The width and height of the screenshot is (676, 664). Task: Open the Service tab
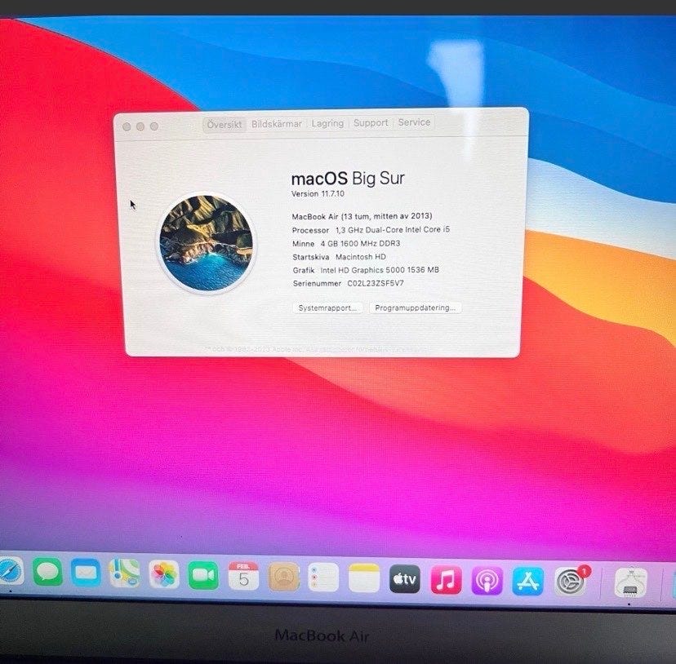(414, 122)
